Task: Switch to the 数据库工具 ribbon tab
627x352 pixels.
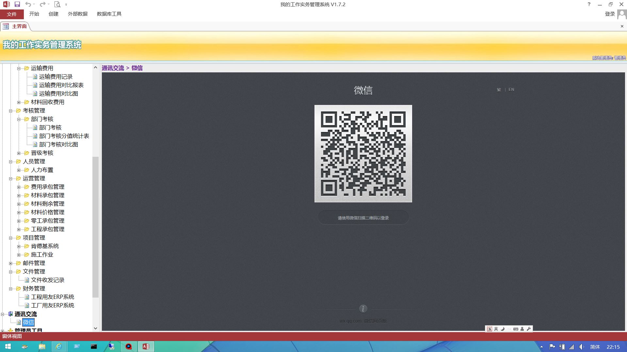Action: point(109,14)
